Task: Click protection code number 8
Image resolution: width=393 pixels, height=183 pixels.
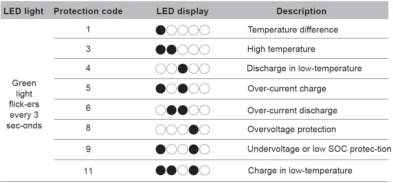Action: pyautogui.click(x=88, y=128)
